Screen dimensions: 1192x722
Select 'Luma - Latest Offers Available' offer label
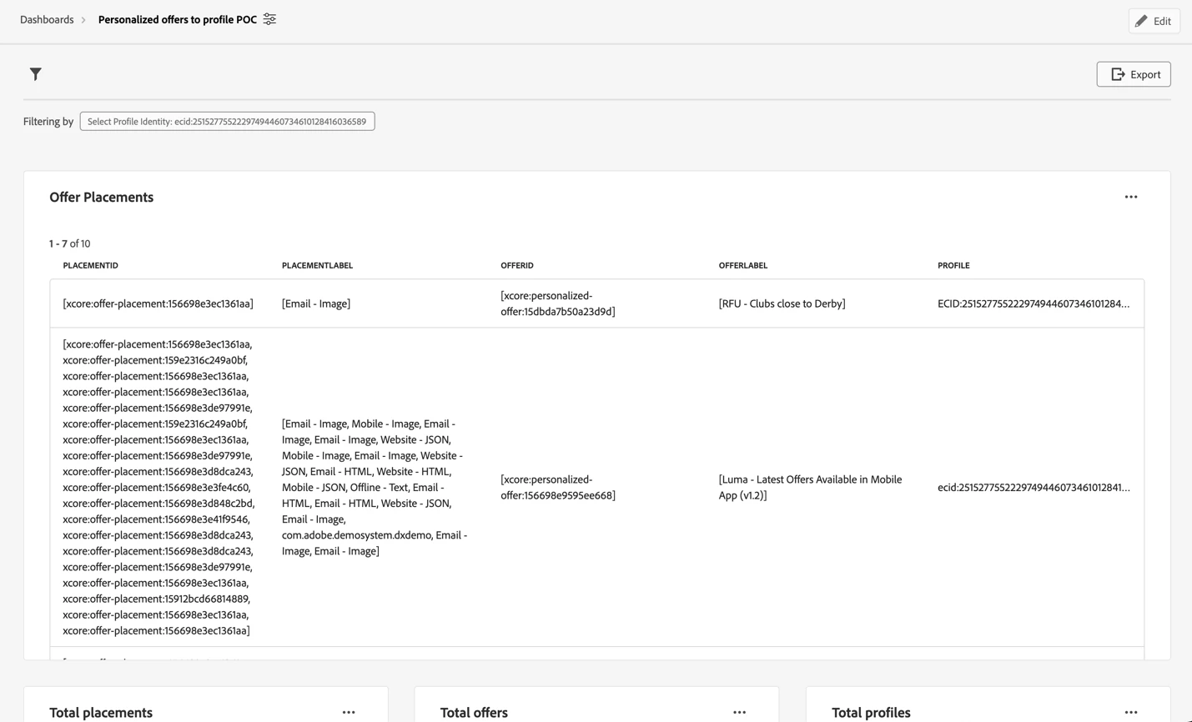pyautogui.click(x=810, y=487)
